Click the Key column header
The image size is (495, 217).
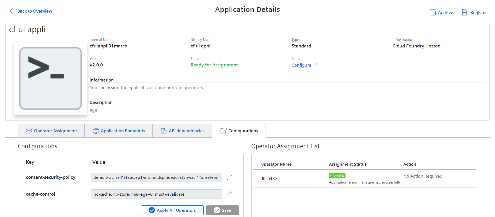coord(30,162)
